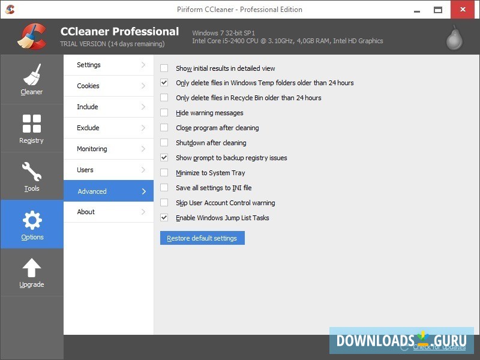Click Restore default settings button

(x=202, y=238)
